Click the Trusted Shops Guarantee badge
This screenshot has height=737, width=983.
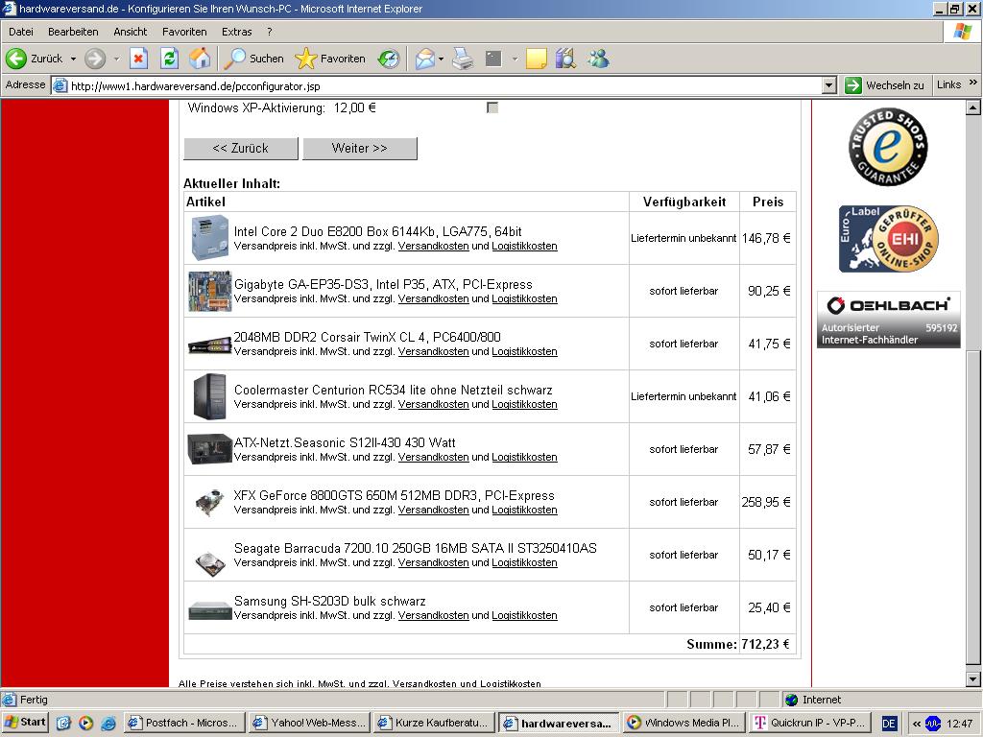pyautogui.click(x=888, y=147)
